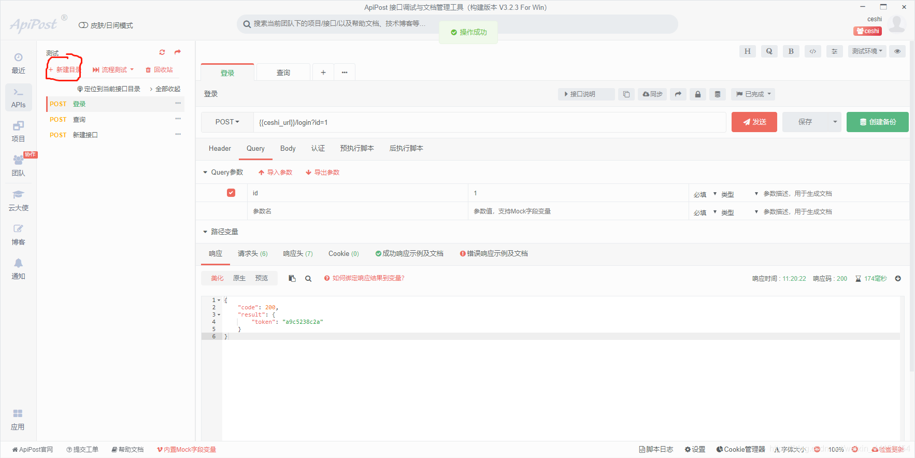This screenshot has width=915, height=458.
Task: Click the copy icon next to 接口说明
Action: (x=626, y=94)
